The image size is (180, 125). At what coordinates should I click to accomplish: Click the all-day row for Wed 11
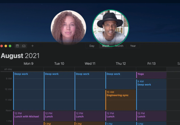[90, 69]
